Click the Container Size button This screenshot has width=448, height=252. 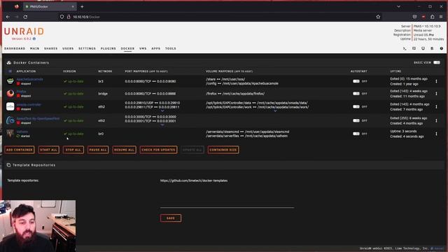(223, 150)
